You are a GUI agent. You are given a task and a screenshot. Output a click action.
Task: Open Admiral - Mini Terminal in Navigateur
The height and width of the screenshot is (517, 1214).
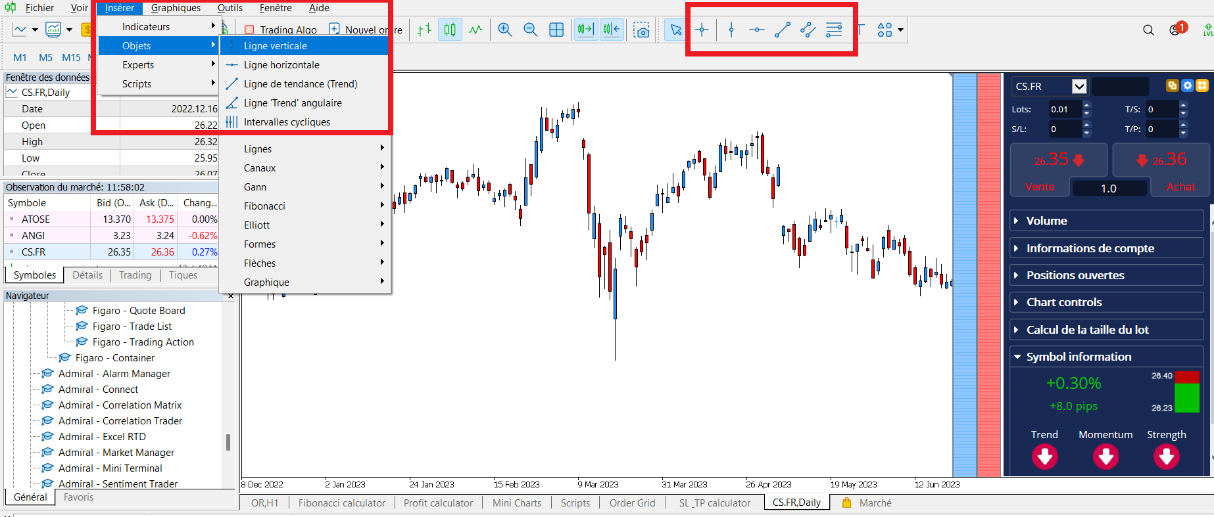pyautogui.click(x=110, y=468)
